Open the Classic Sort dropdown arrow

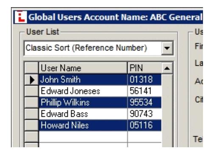167,48
